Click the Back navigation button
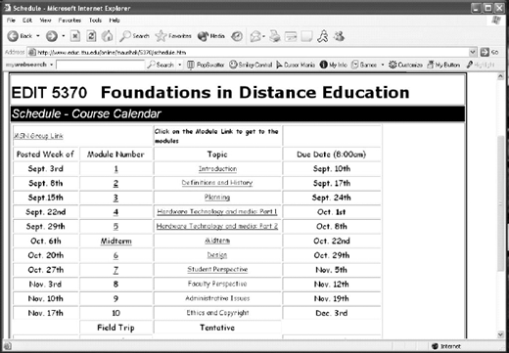 tap(20, 36)
